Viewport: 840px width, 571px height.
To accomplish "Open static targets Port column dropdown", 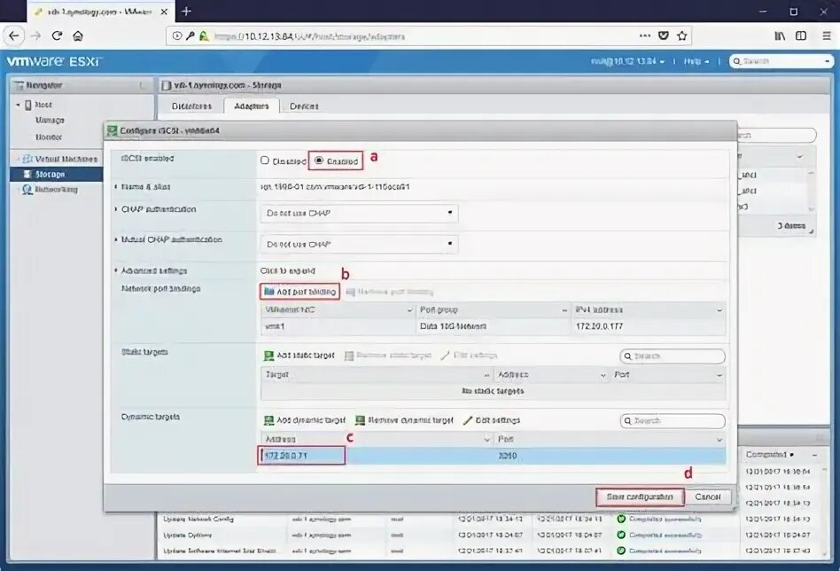I will 719,375.
